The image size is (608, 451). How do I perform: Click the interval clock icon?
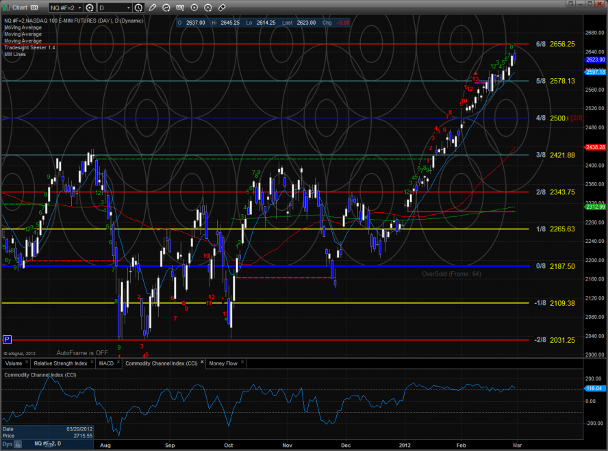pyautogui.click(x=138, y=8)
